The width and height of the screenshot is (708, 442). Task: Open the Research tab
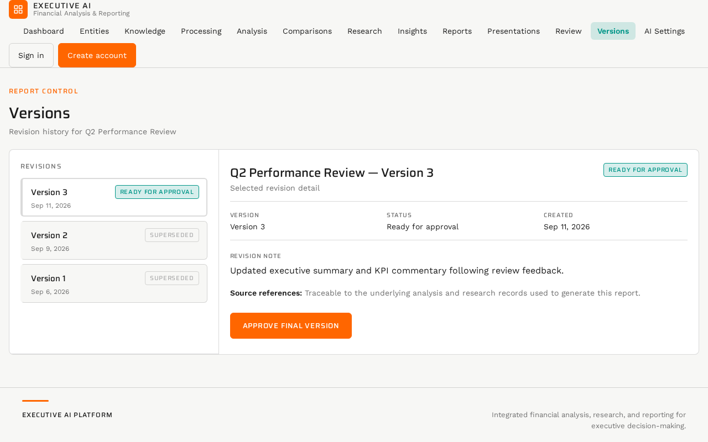pyautogui.click(x=365, y=31)
